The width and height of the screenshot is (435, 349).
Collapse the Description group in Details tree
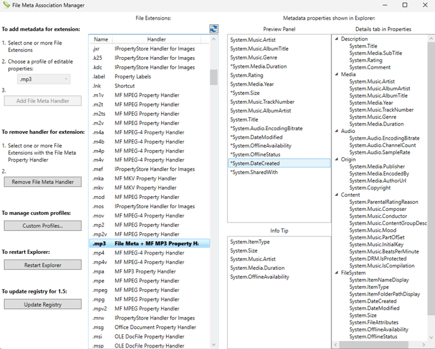click(x=337, y=39)
